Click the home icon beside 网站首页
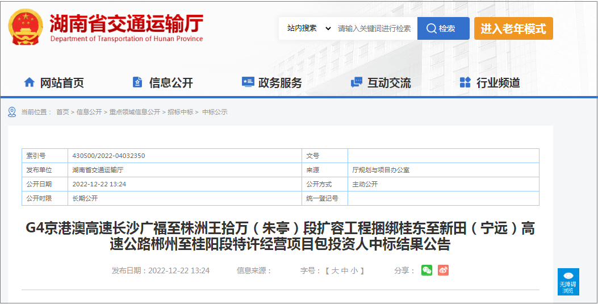This screenshot has height=304, width=598. click(30, 82)
